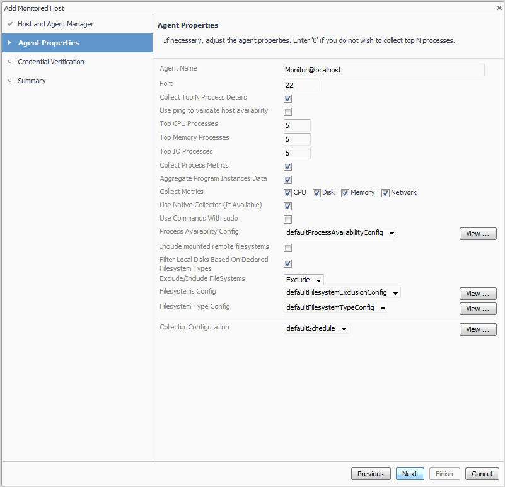Toggle the Network metrics checkbox
The image size is (505, 487).
pos(385,193)
